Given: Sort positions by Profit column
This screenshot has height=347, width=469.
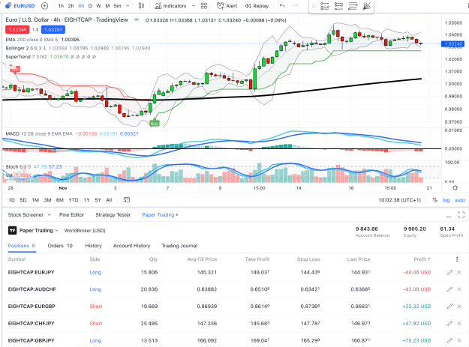Looking at the screenshot, I should point(422,259).
